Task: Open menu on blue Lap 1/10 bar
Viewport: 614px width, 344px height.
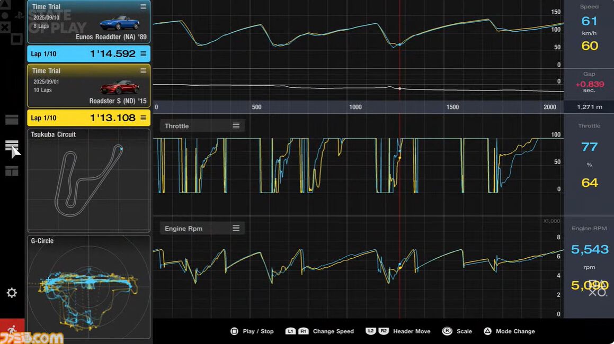Action: point(144,53)
